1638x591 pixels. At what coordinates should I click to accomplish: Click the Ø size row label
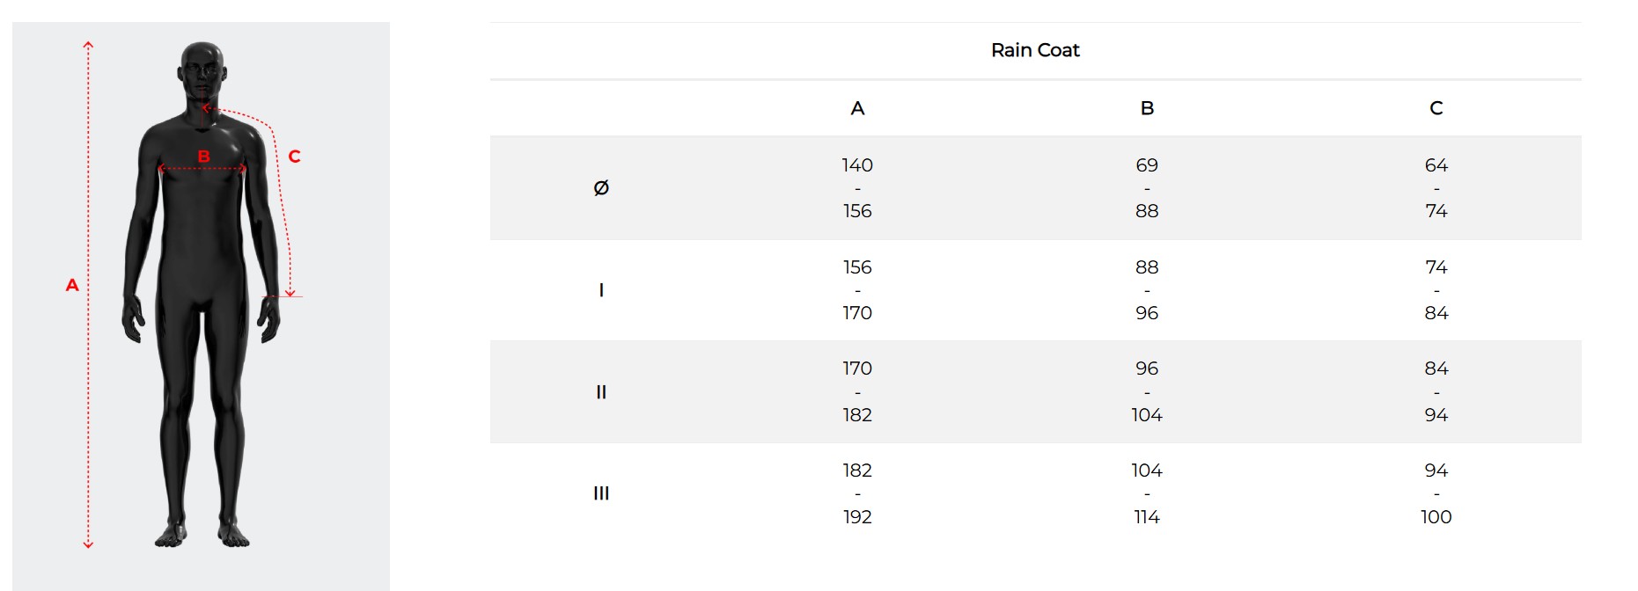(601, 188)
